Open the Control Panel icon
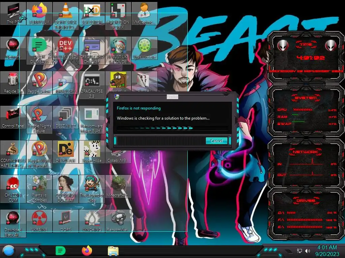The image size is (345, 258). (x=13, y=117)
